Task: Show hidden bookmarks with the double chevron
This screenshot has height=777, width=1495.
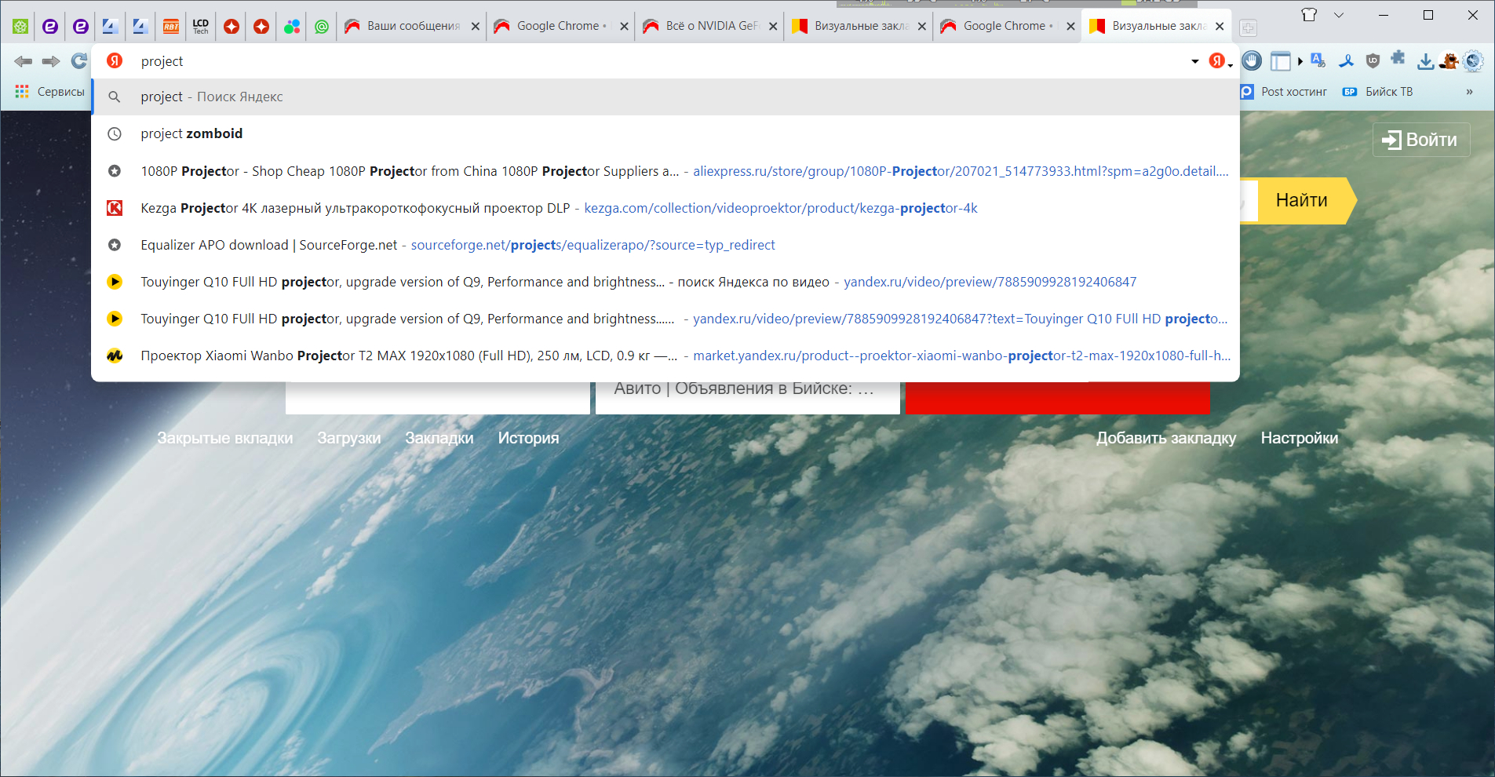Action: [1469, 92]
